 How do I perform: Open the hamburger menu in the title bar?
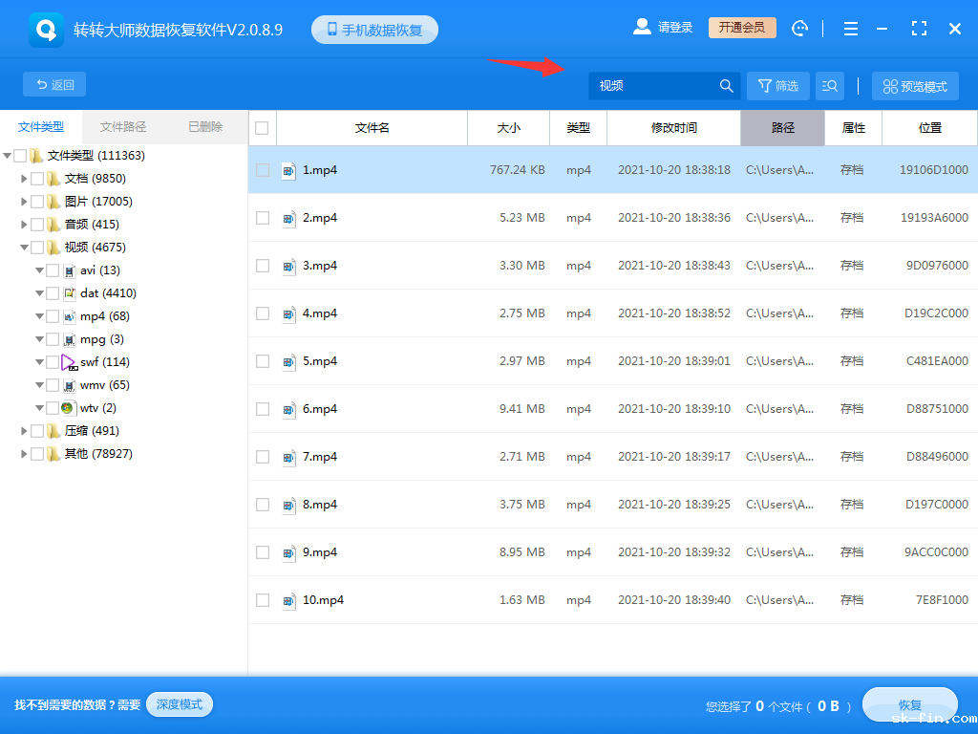pos(850,28)
